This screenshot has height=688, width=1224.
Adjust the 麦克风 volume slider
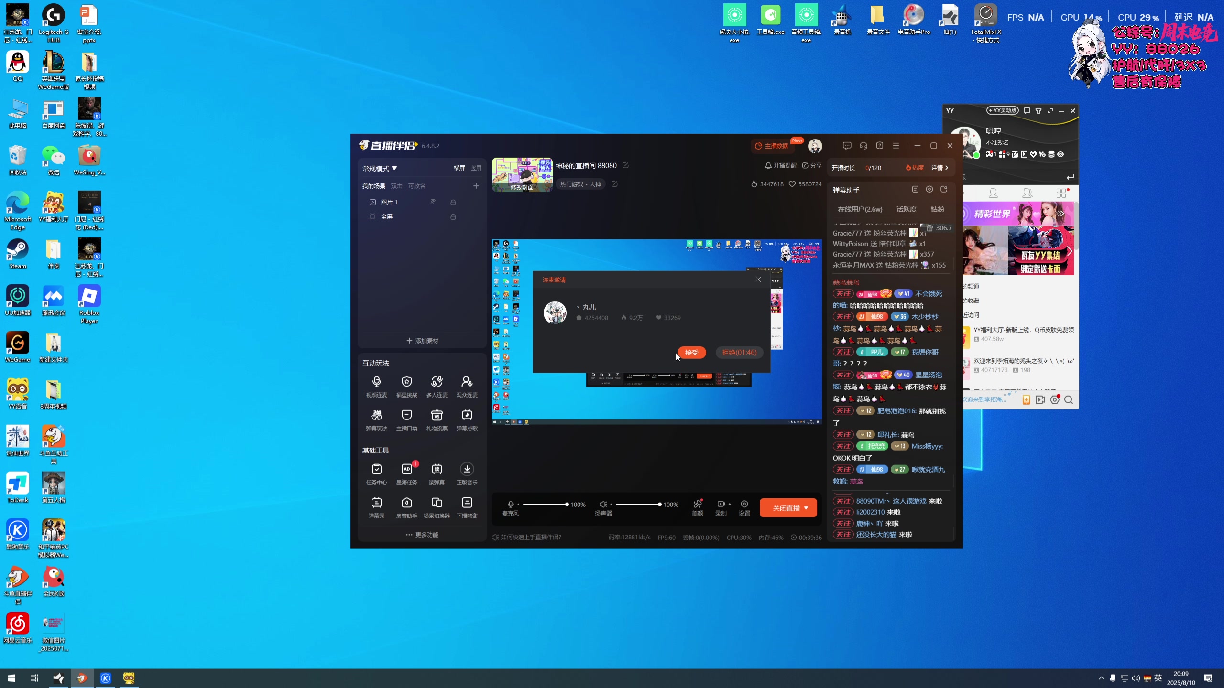[545, 505]
